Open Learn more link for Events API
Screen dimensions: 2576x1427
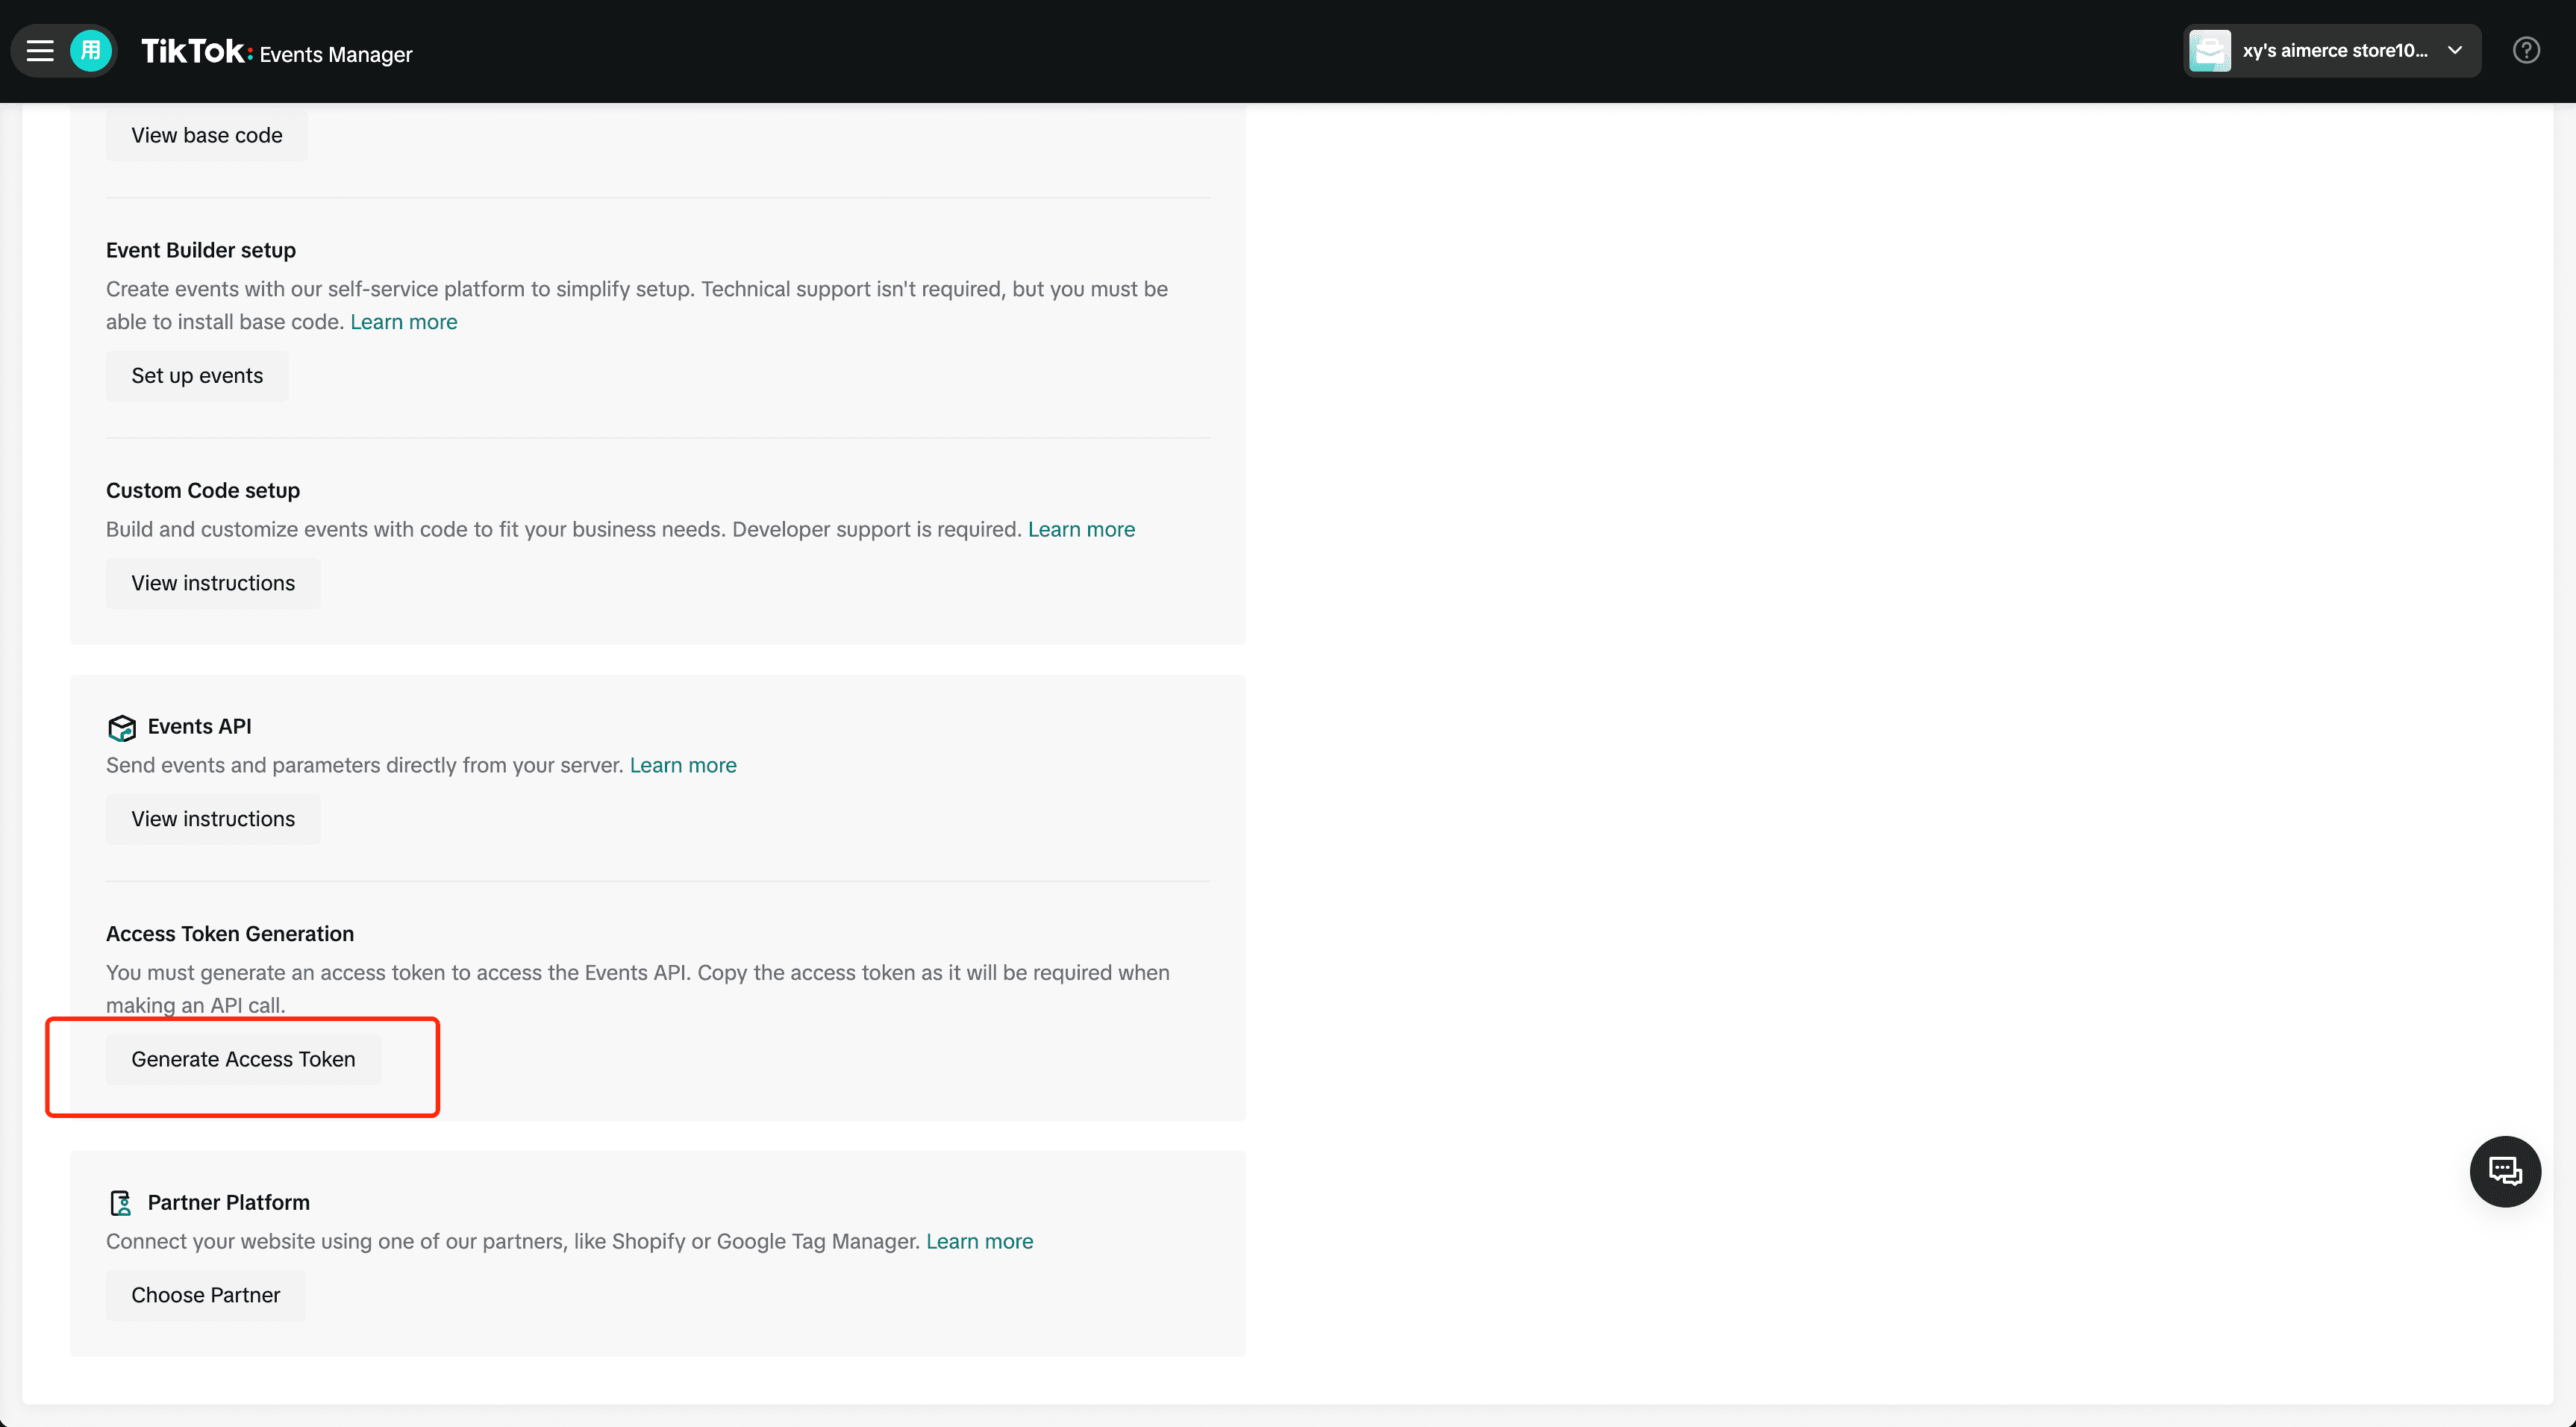(x=683, y=765)
